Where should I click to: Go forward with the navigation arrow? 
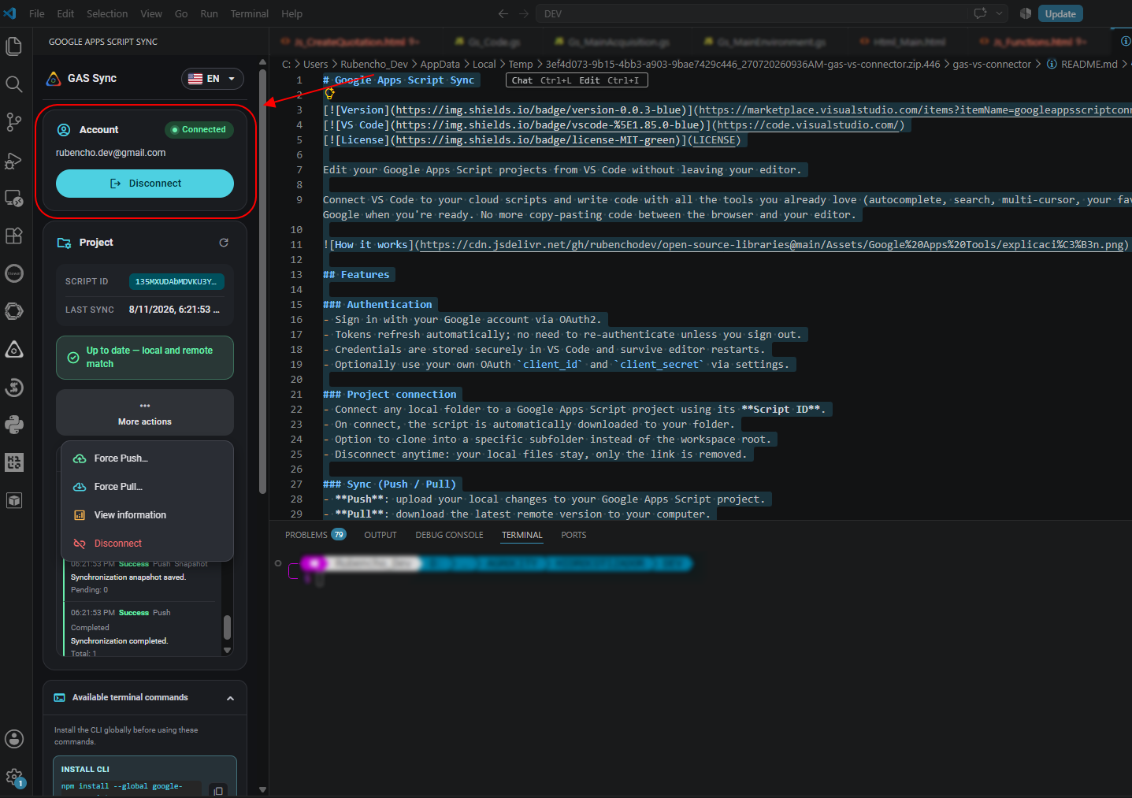525,13
